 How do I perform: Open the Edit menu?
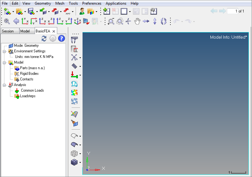[15, 3]
